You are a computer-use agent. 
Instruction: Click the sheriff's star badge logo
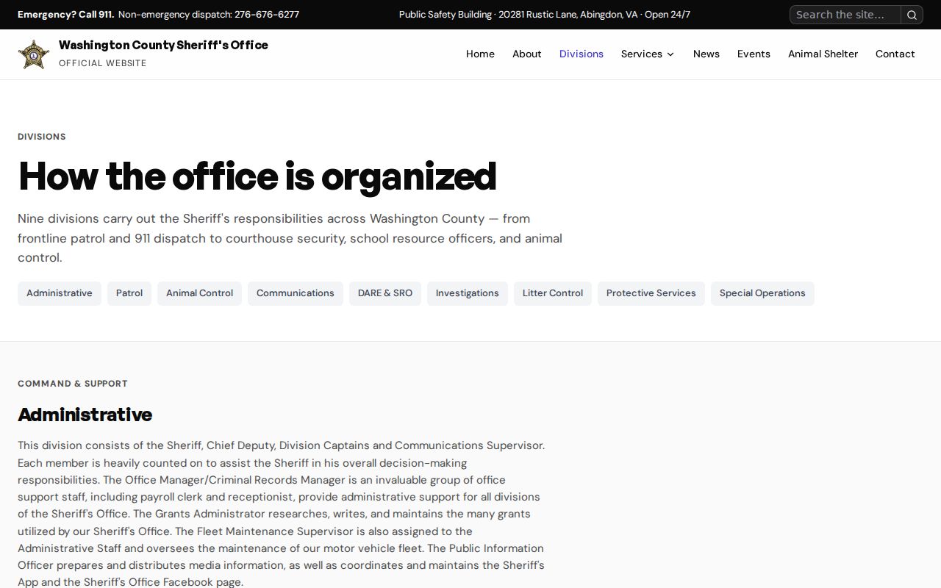coord(34,54)
